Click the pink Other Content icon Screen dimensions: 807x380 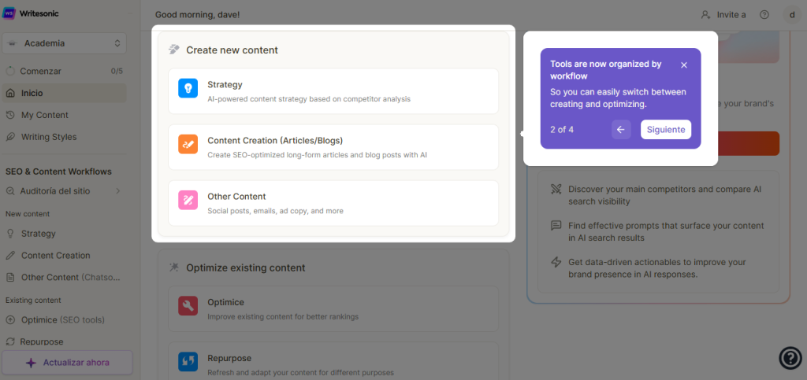(188, 200)
